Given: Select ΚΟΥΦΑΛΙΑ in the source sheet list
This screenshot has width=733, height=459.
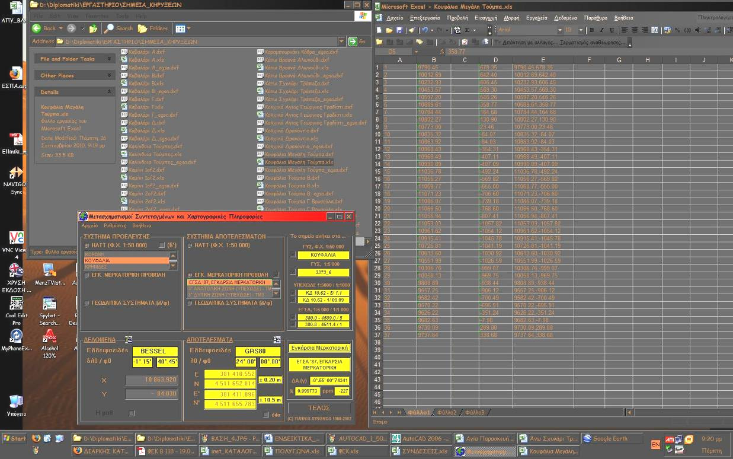Looking at the screenshot, I should click(126, 260).
